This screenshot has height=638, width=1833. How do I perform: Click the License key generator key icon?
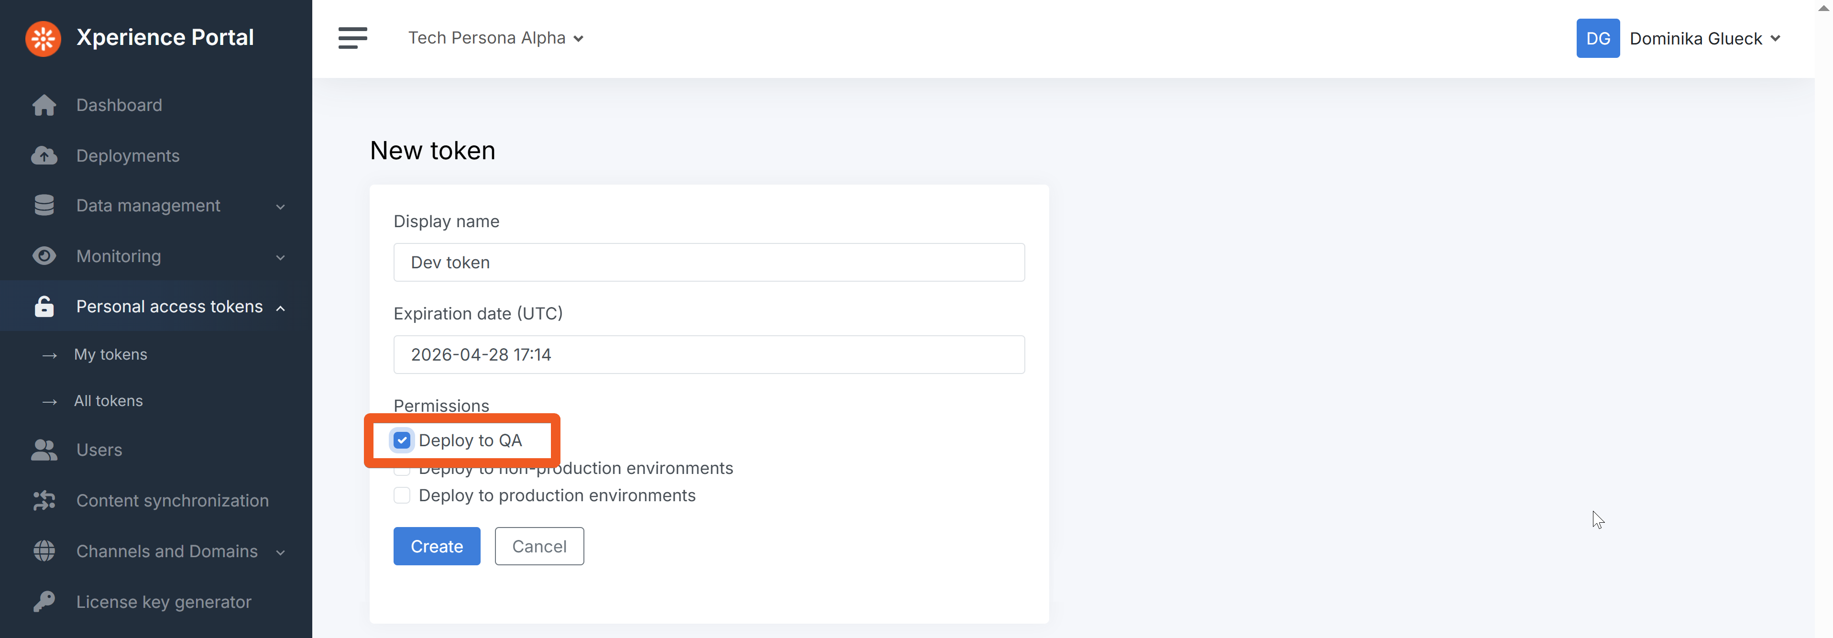(x=44, y=602)
